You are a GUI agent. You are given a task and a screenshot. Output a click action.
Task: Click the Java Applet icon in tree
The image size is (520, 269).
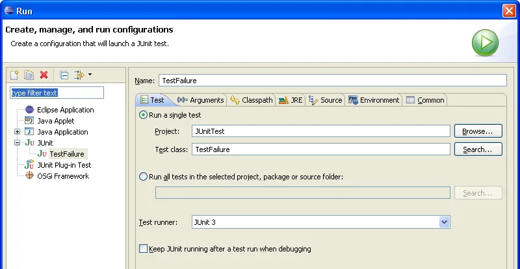pyautogui.click(x=29, y=120)
